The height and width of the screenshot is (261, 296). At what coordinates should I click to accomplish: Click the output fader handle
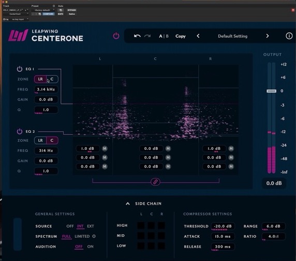click(x=272, y=91)
